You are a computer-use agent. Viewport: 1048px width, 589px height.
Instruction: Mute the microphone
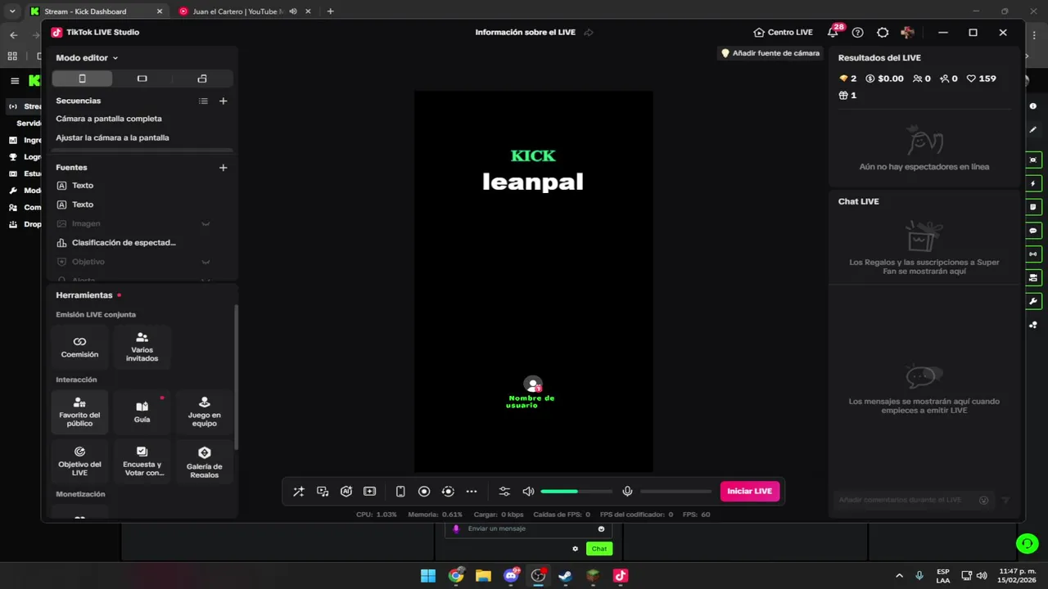[627, 492]
